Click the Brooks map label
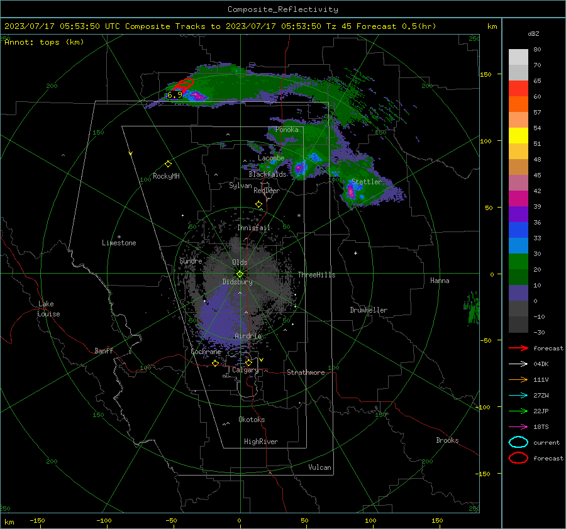This screenshot has width=566, height=529. pyautogui.click(x=447, y=440)
